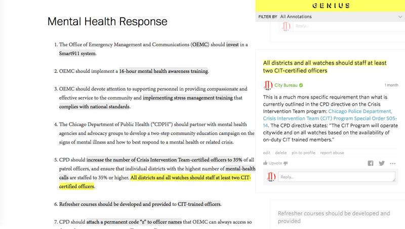Edit the City Bureau annotation
405x229 pixels.
point(267,153)
